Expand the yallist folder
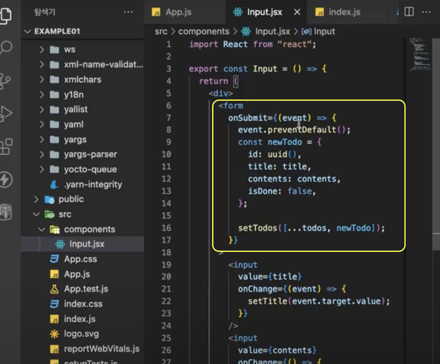Image resolution: width=440 pixels, height=364 pixels. pyautogui.click(x=42, y=109)
